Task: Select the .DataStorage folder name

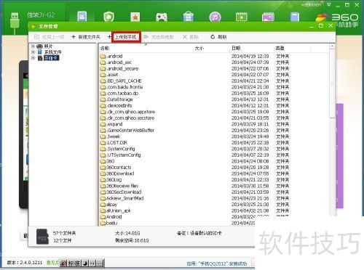Action: (x=119, y=99)
